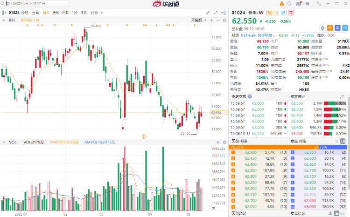Click the orange F event marker
This screenshot has height=217, width=350.
[x=144, y=136]
